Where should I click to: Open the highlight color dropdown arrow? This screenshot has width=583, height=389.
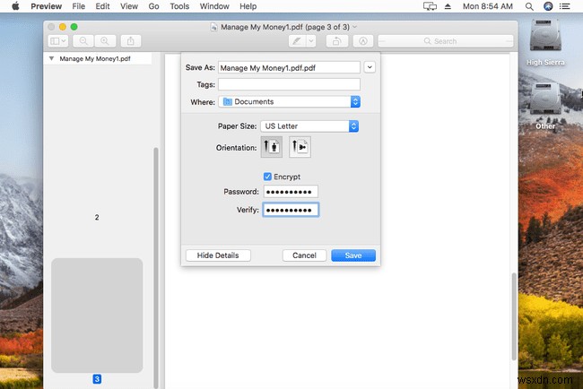point(311,41)
